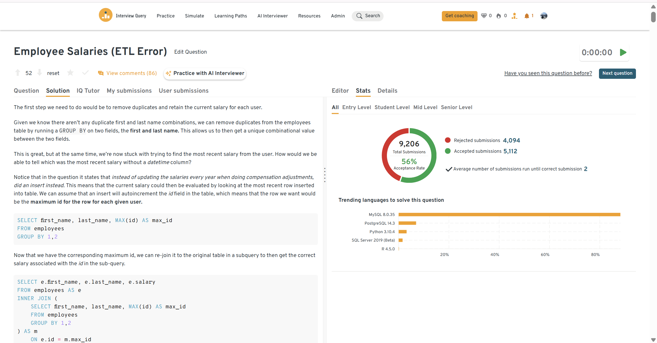The height and width of the screenshot is (343, 657).
Task: Click the flame streak icon
Action: 499,16
